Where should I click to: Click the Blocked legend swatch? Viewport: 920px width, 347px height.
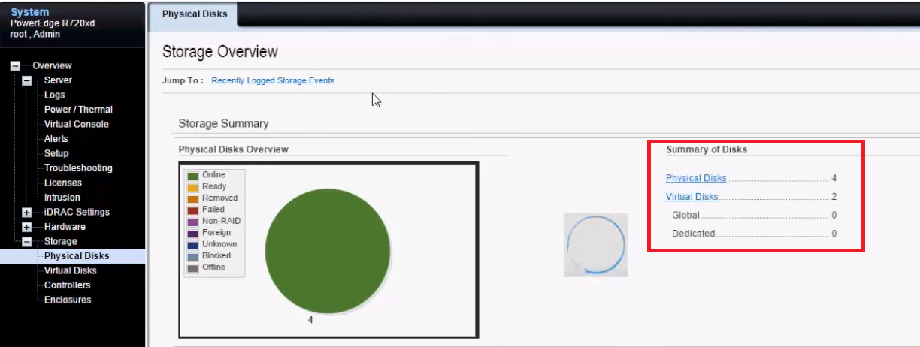tap(192, 256)
